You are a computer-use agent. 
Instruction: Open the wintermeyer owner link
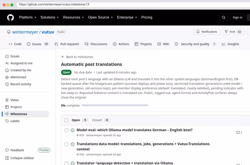coord(25,32)
